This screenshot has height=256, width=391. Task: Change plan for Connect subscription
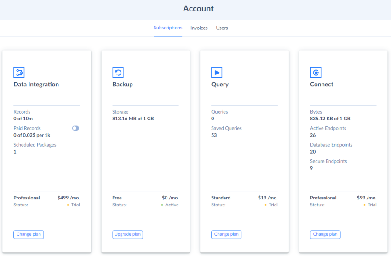[325, 234]
